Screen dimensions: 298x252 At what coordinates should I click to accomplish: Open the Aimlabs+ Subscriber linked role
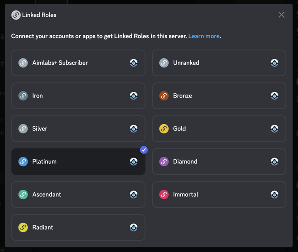78,63
